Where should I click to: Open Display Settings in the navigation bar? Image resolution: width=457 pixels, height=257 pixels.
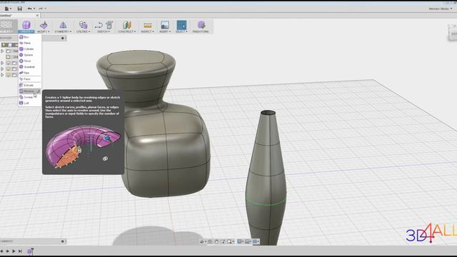click(x=239, y=241)
